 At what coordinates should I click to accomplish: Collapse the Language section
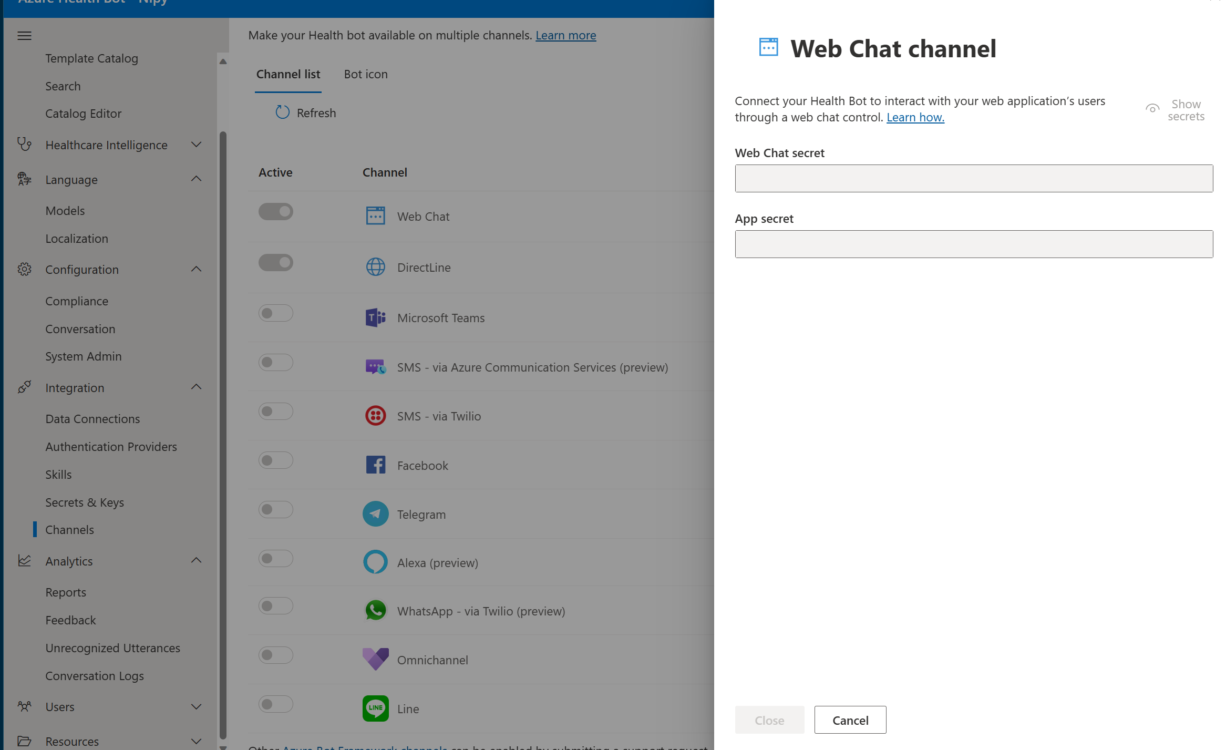[x=196, y=179]
